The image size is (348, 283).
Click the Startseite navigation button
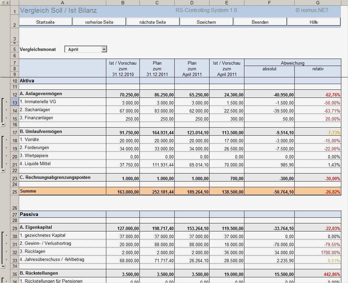(x=45, y=21)
